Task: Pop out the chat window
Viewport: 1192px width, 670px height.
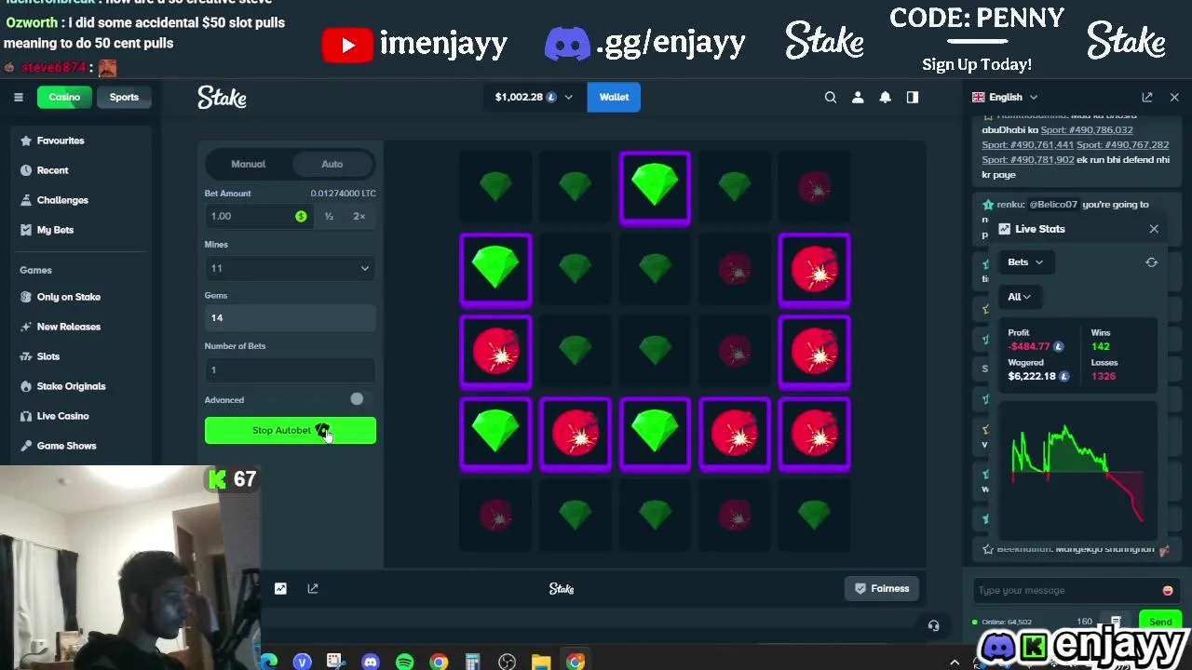Action: (x=1147, y=97)
